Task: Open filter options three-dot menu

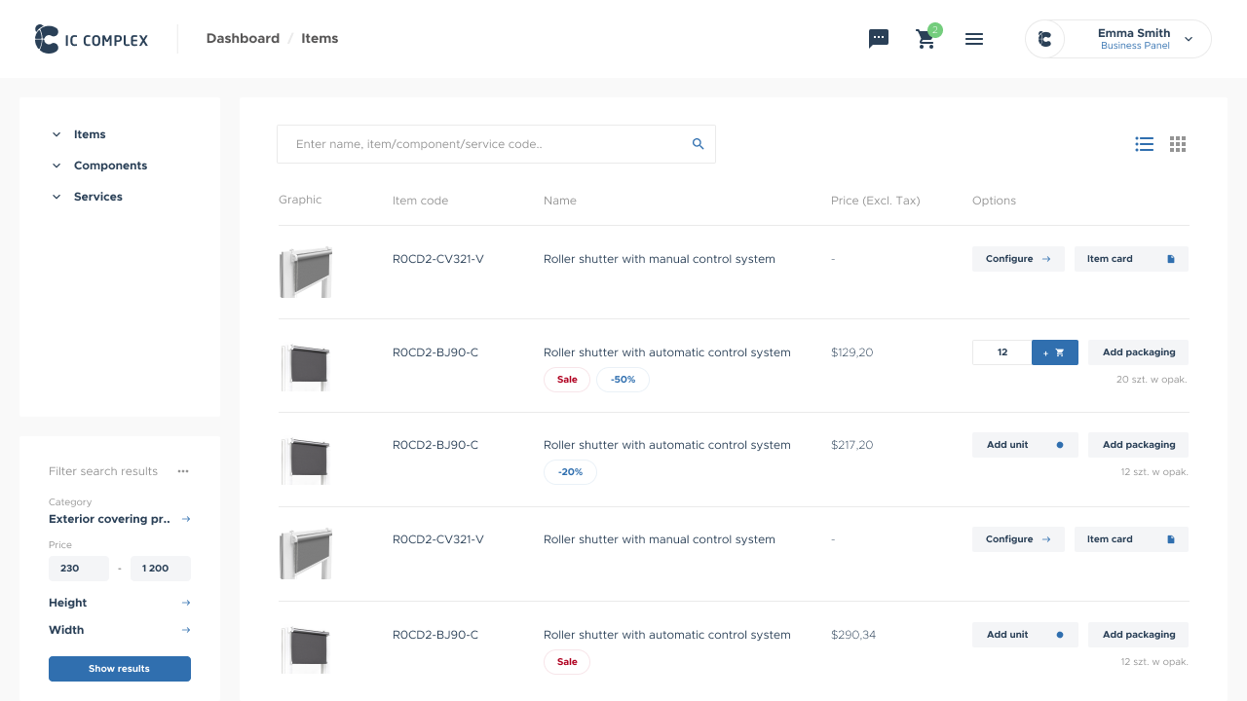Action: tap(183, 471)
